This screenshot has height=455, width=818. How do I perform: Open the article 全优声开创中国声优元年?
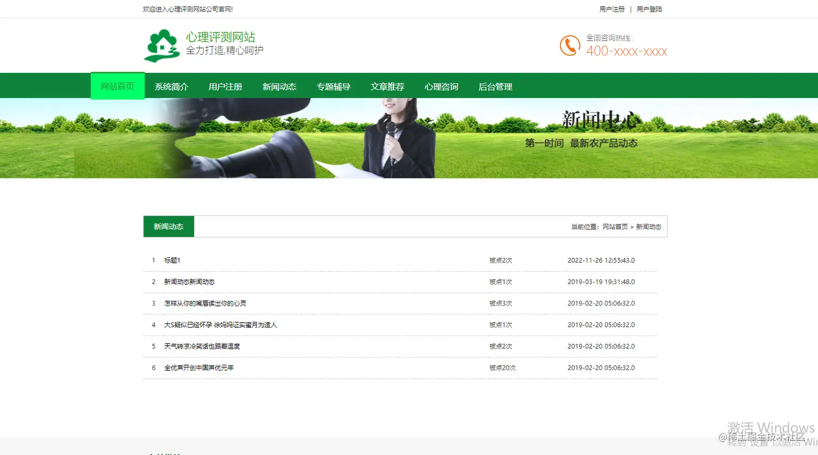click(199, 368)
